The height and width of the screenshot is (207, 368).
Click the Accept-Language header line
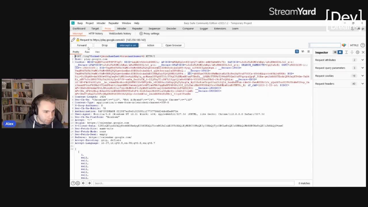[115, 143]
